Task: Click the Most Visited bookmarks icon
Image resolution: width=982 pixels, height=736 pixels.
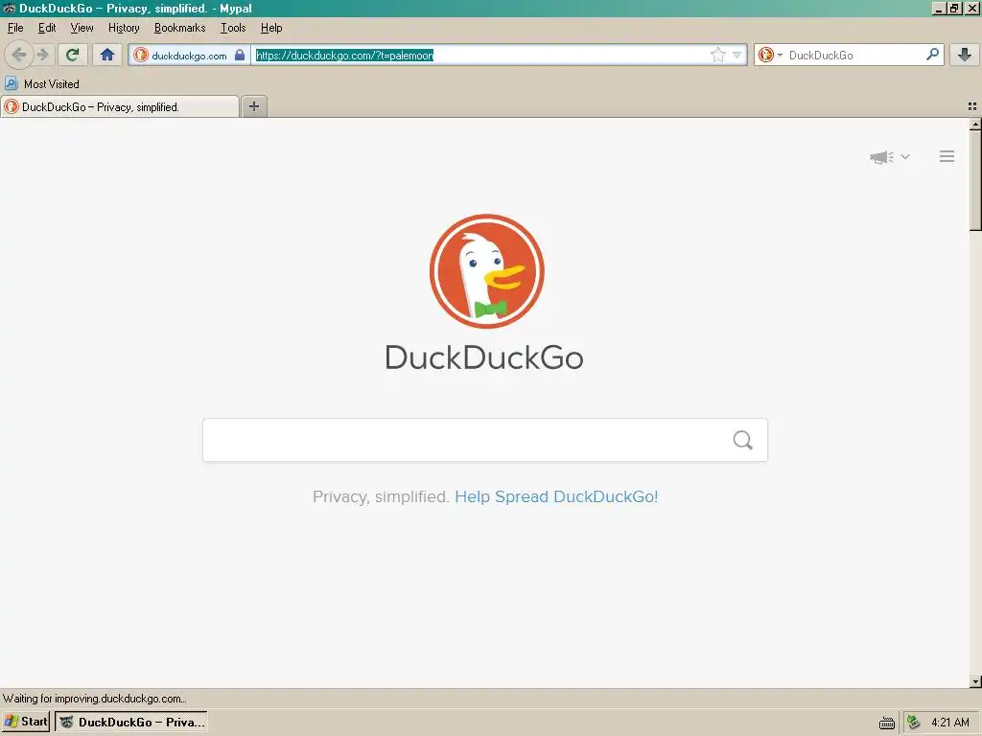Action: [12, 83]
